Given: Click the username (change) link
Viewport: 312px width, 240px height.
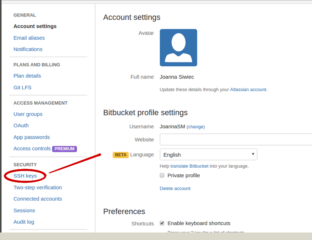Looking at the screenshot, I should click(x=196, y=127).
